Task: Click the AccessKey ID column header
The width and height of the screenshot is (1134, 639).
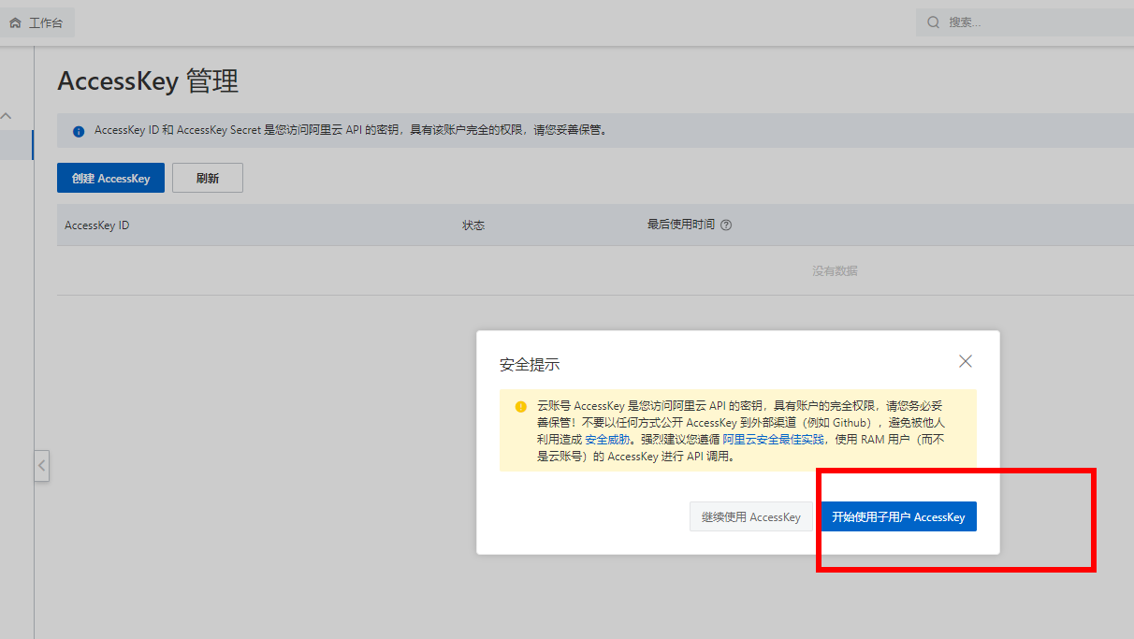Action: pos(96,225)
